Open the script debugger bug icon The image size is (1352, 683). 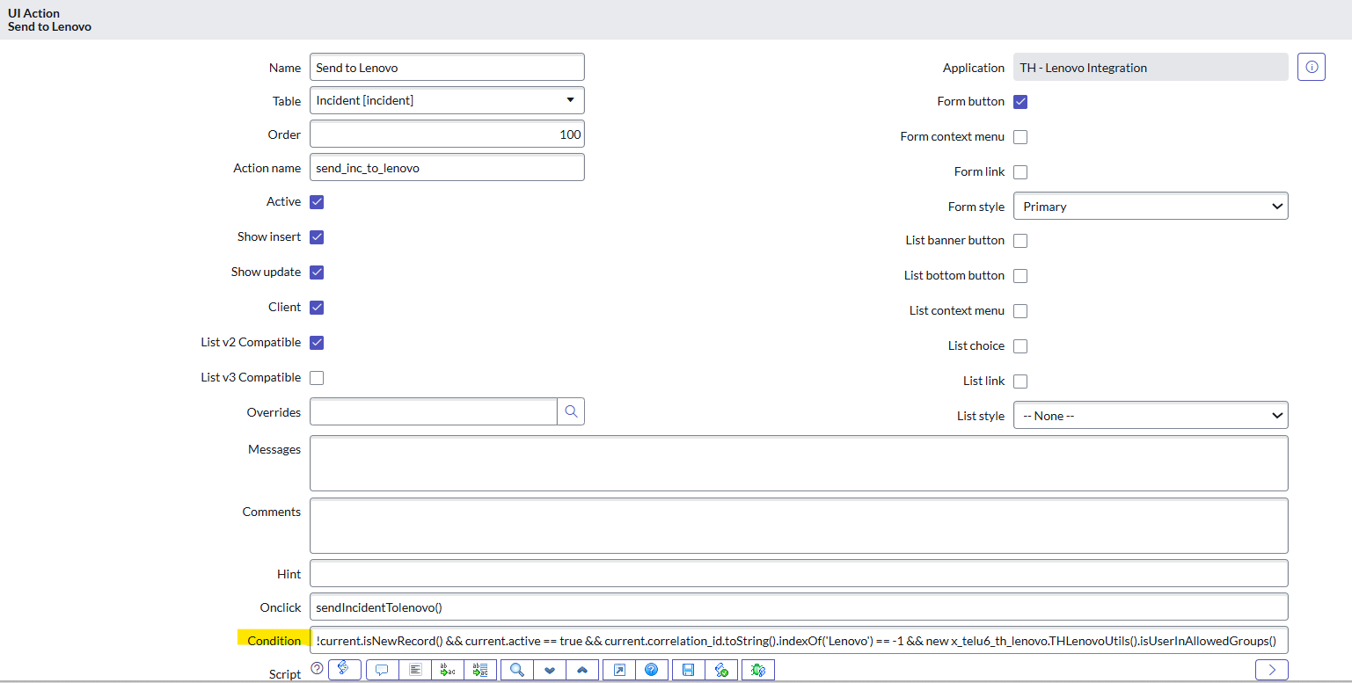click(x=757, y=670)
